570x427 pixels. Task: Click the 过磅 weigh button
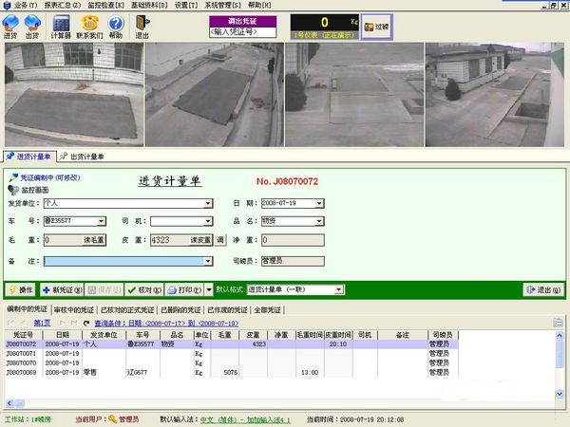pyautogui.click(x=377, y=27)
